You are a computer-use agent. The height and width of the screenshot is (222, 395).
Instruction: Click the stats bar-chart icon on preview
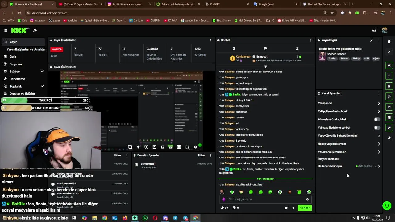[x=155, y=147]
